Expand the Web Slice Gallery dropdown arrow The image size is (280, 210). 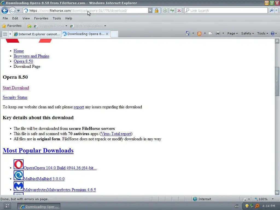pyautogui.click(x=105, y=26)
